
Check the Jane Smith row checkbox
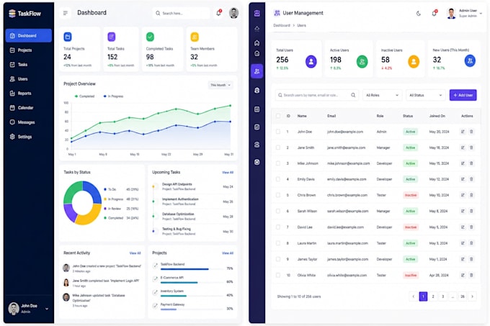click(278, 148)
